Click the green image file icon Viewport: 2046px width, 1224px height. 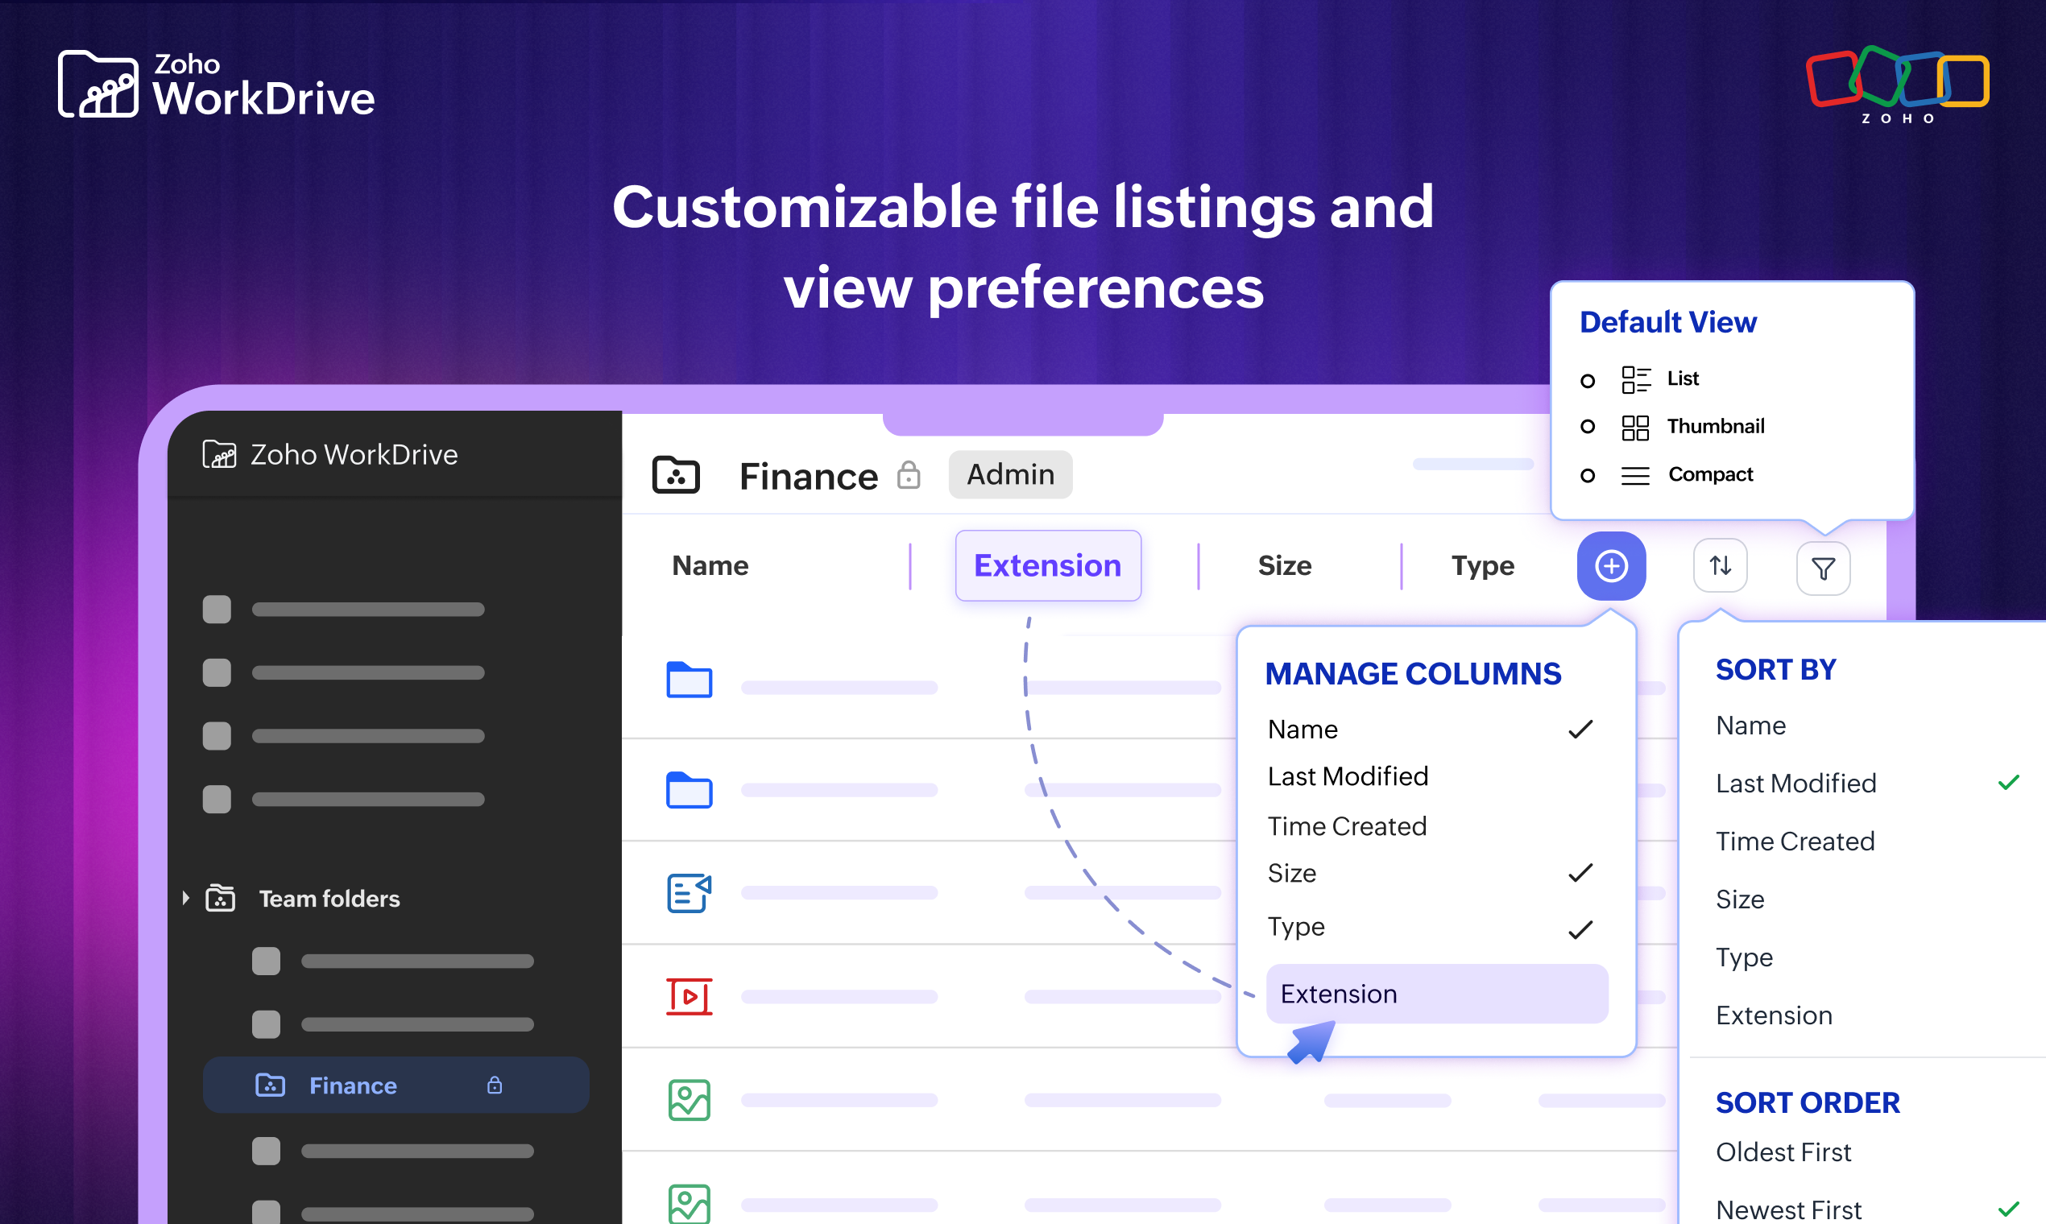point(691,1099)
